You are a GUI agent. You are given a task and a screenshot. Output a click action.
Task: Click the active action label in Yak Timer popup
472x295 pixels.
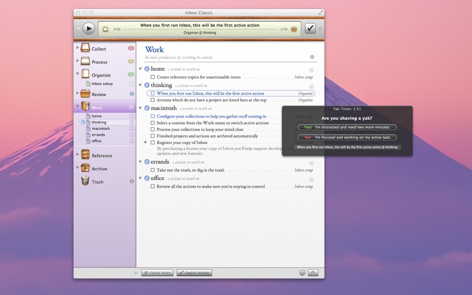347,147
